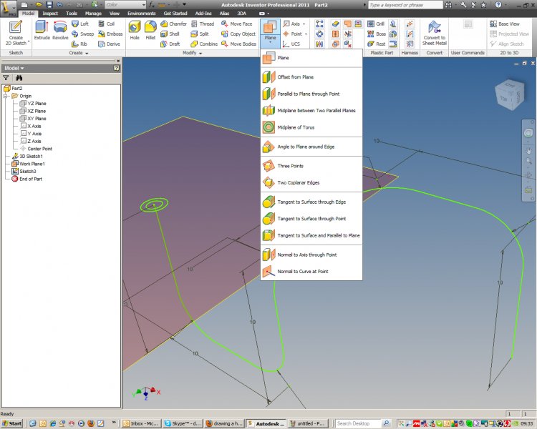Viewport: 537px width, 429px height.
Task: Choose Three Points plane option
Action: click(x=311, y=166)
